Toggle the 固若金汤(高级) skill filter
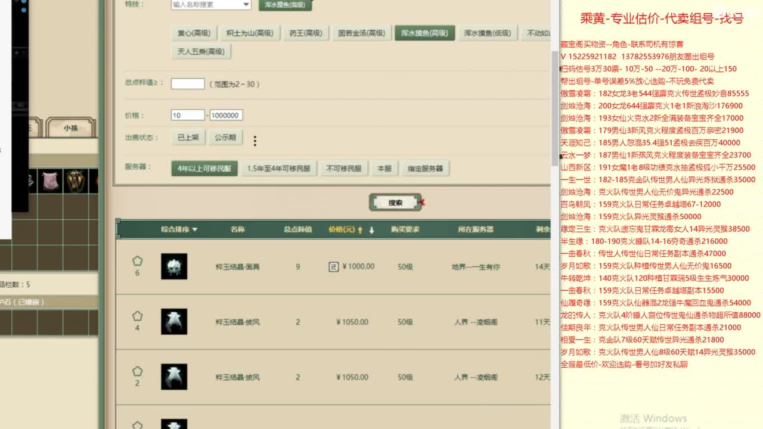 [361, 33]
